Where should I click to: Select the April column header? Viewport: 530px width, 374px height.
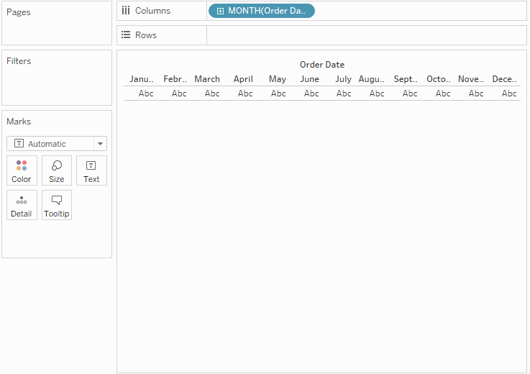[x=243, y=79]
